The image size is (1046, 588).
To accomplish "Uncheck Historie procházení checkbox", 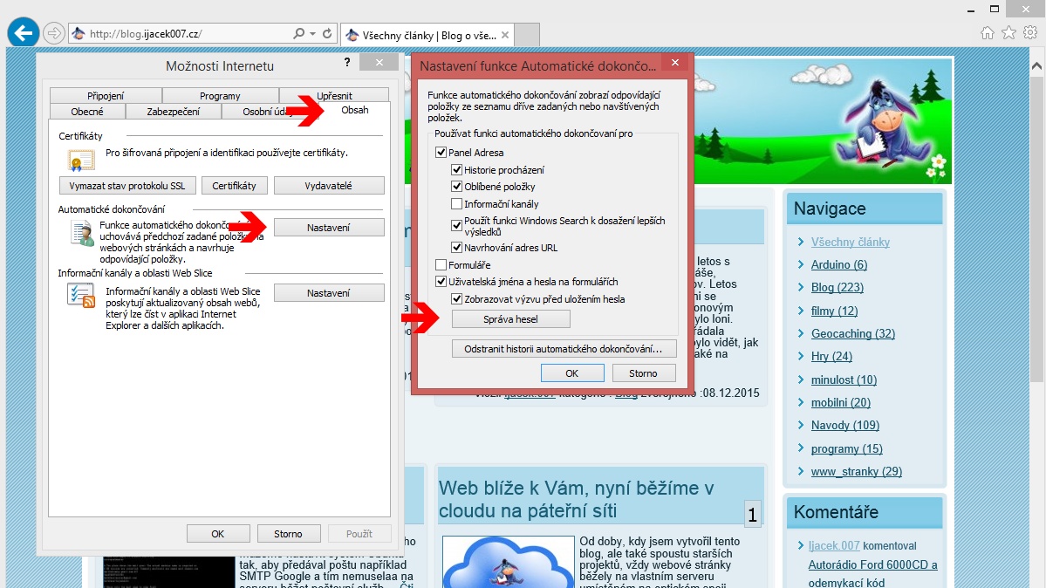I will (x=457, y=169).
